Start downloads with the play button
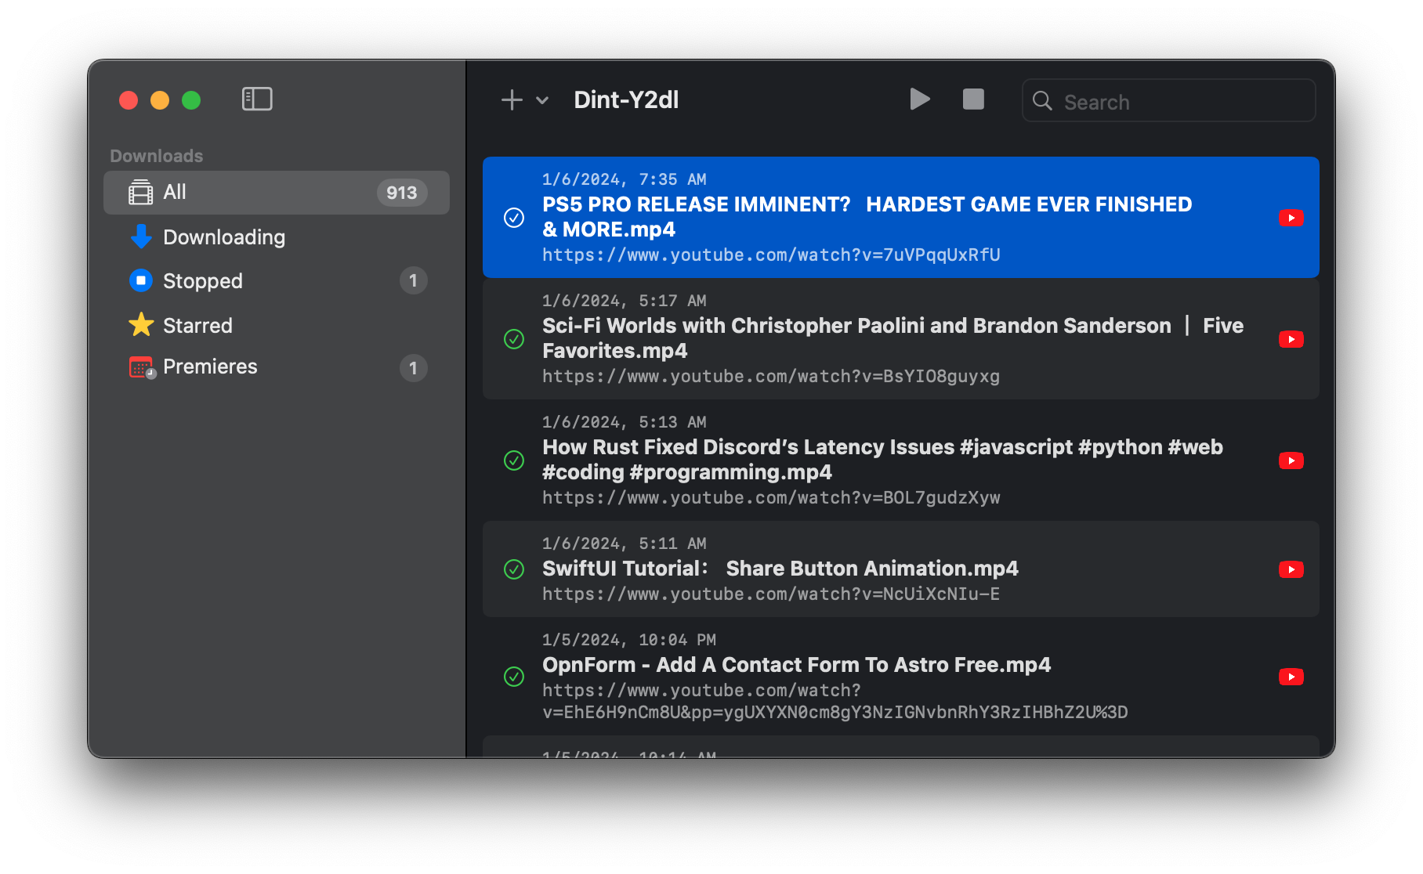Screen dimensions: 1423x874 pyautogui.click(x=920, y=99)
